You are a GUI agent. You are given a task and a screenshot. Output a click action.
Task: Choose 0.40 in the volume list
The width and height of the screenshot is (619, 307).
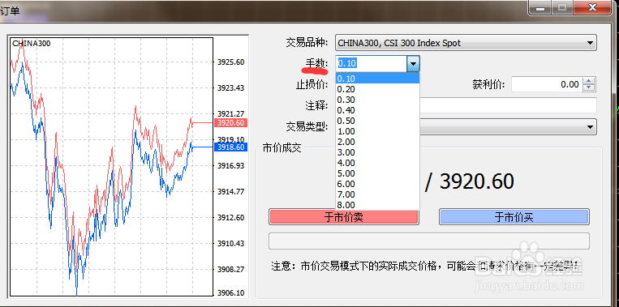(377, 110)
